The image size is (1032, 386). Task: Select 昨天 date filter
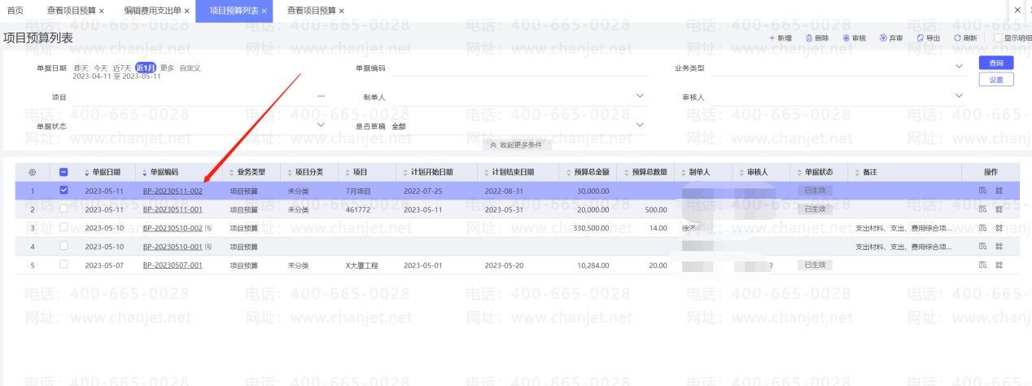(x=81, y=68)
